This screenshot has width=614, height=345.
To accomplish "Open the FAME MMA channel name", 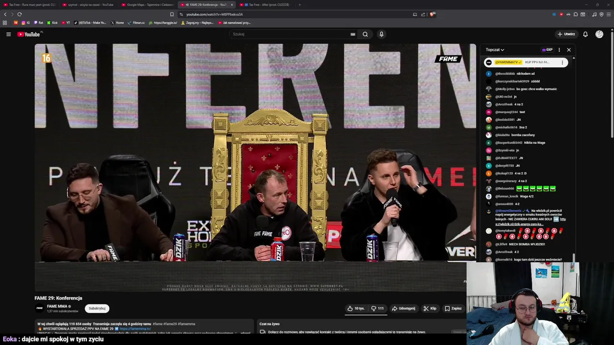I will pos(57,306).
